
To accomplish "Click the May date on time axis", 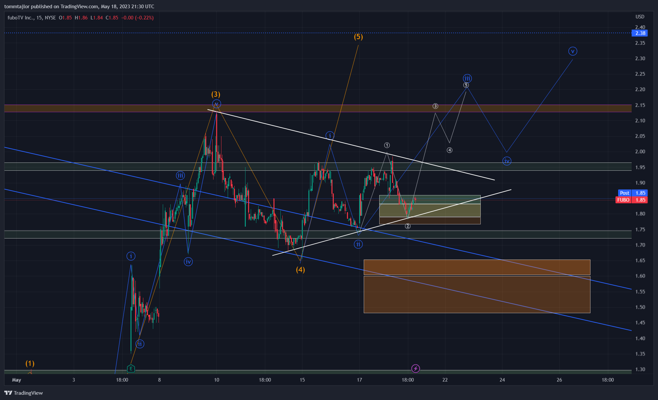I will [x=16, y=380].
